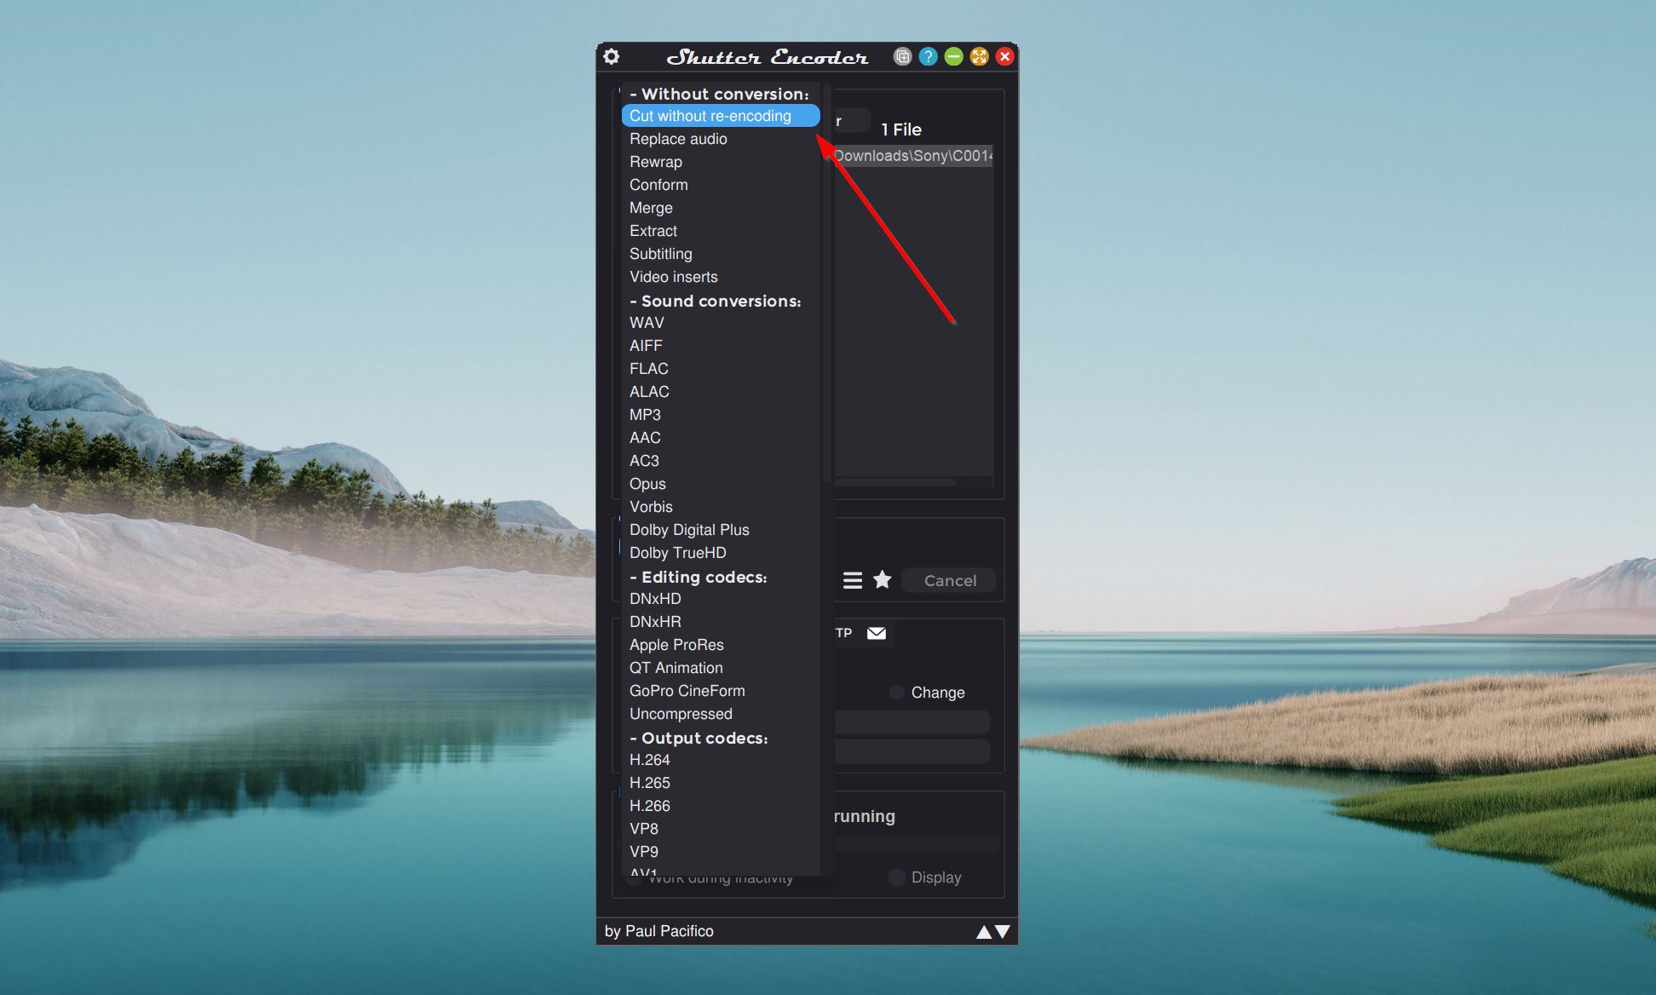This screenshot has width=1656, height=995.
Task: Click the settings gear icon
Action: (x=611, y=55)
